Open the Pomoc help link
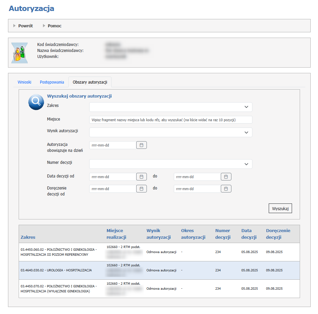This screenshot has height=314, width=318. tap(55, 26)
